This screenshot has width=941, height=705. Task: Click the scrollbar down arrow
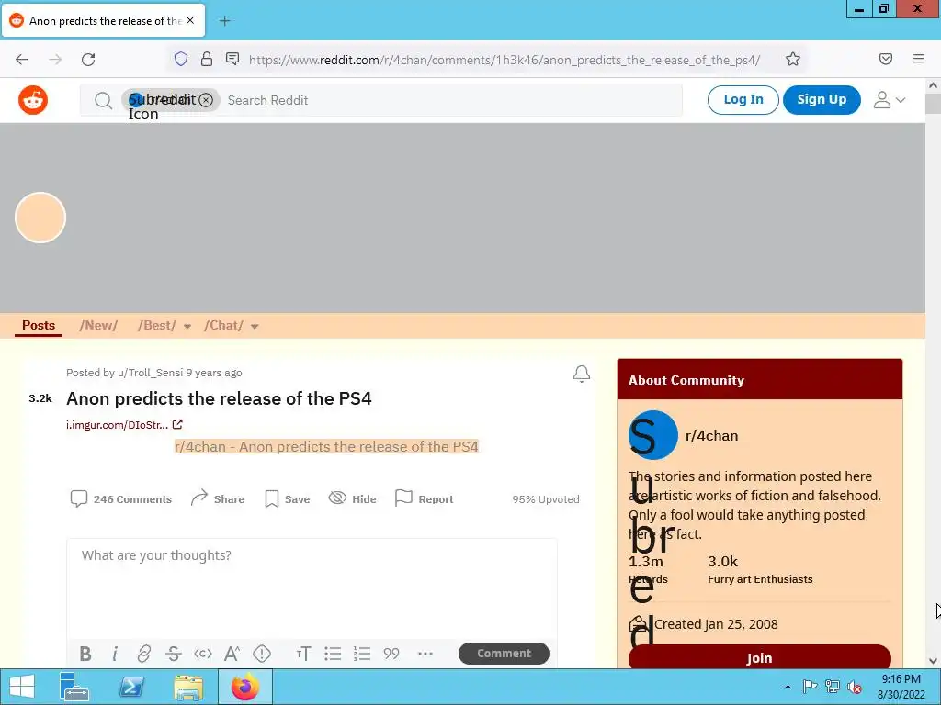point(933,661)
